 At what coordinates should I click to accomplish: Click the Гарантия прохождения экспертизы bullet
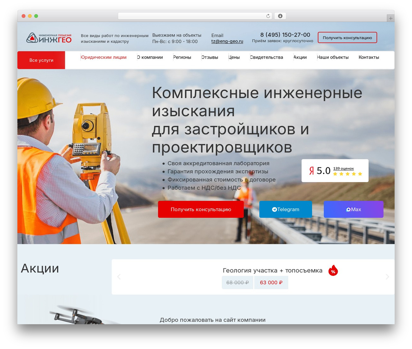(218, 172)
